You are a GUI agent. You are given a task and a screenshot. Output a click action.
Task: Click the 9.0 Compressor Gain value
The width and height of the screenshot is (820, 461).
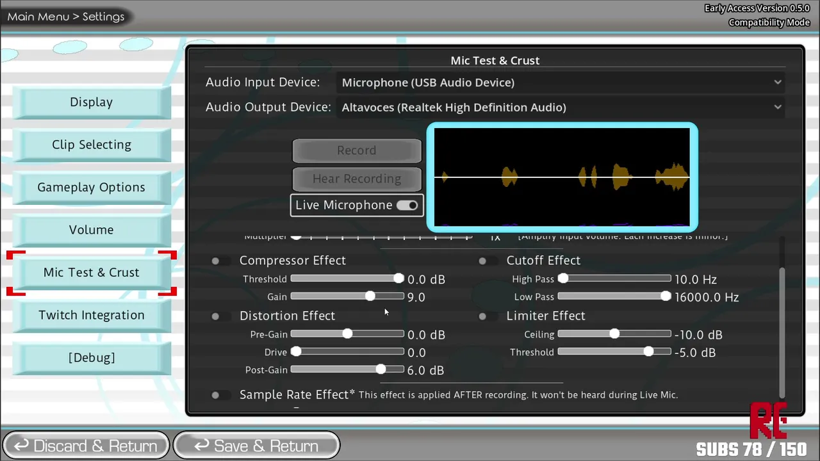pyautogui.click(x=416, y=297)
